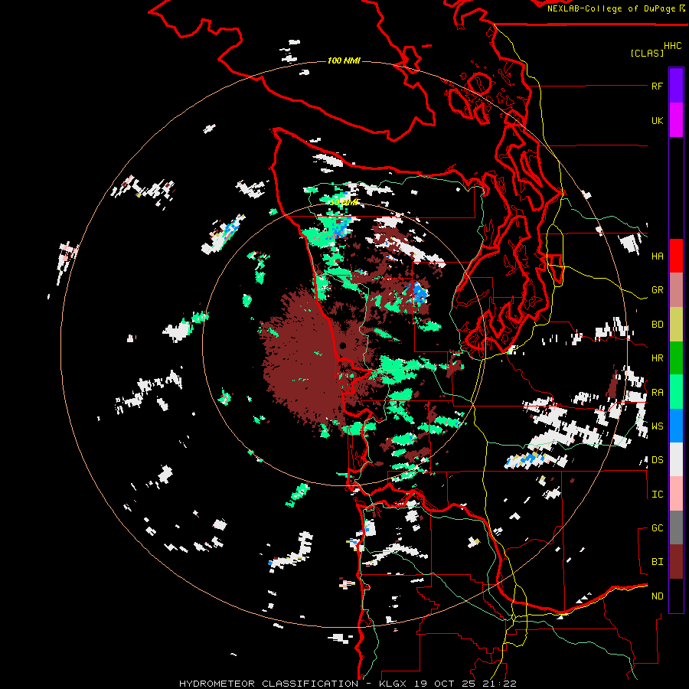
Task: Click the [CLAS] unit label
Action: [x=647, y=53]
